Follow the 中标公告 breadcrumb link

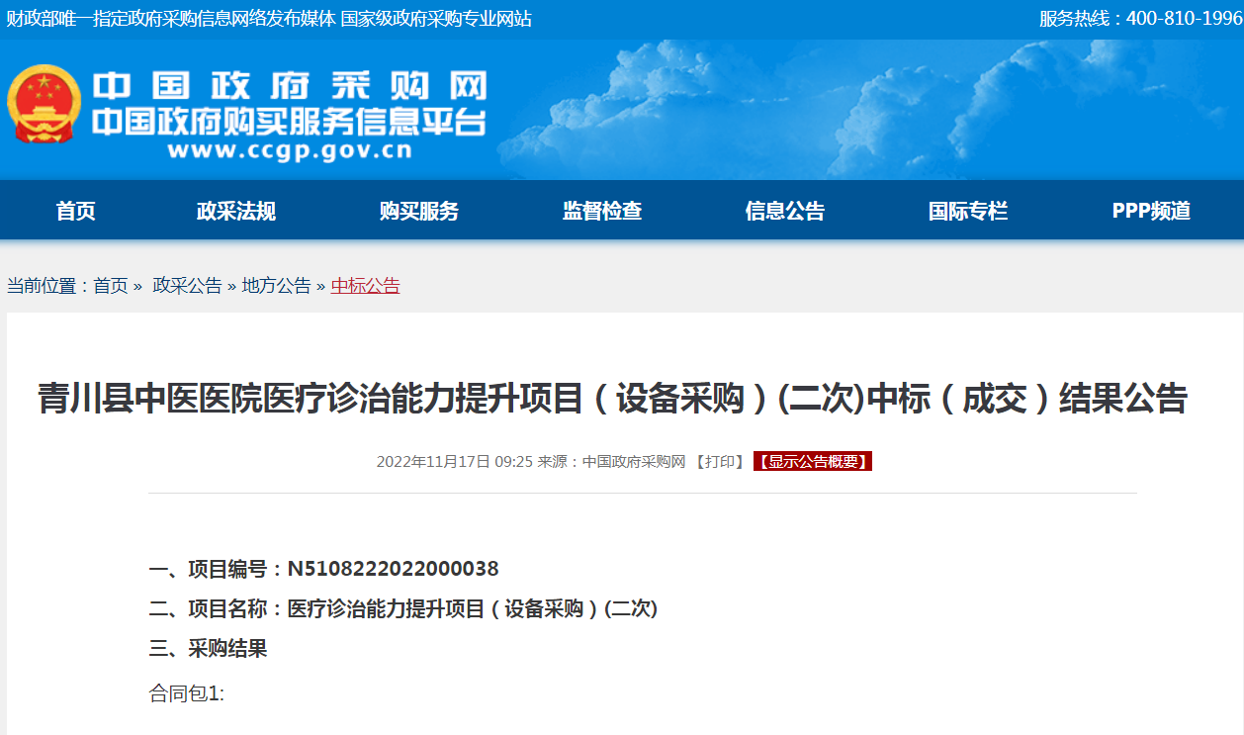pos(365,284)
